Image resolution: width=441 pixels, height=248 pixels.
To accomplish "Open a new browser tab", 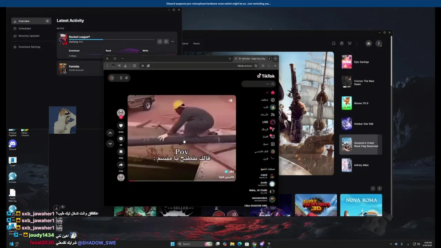I will [x=230, y=59].
